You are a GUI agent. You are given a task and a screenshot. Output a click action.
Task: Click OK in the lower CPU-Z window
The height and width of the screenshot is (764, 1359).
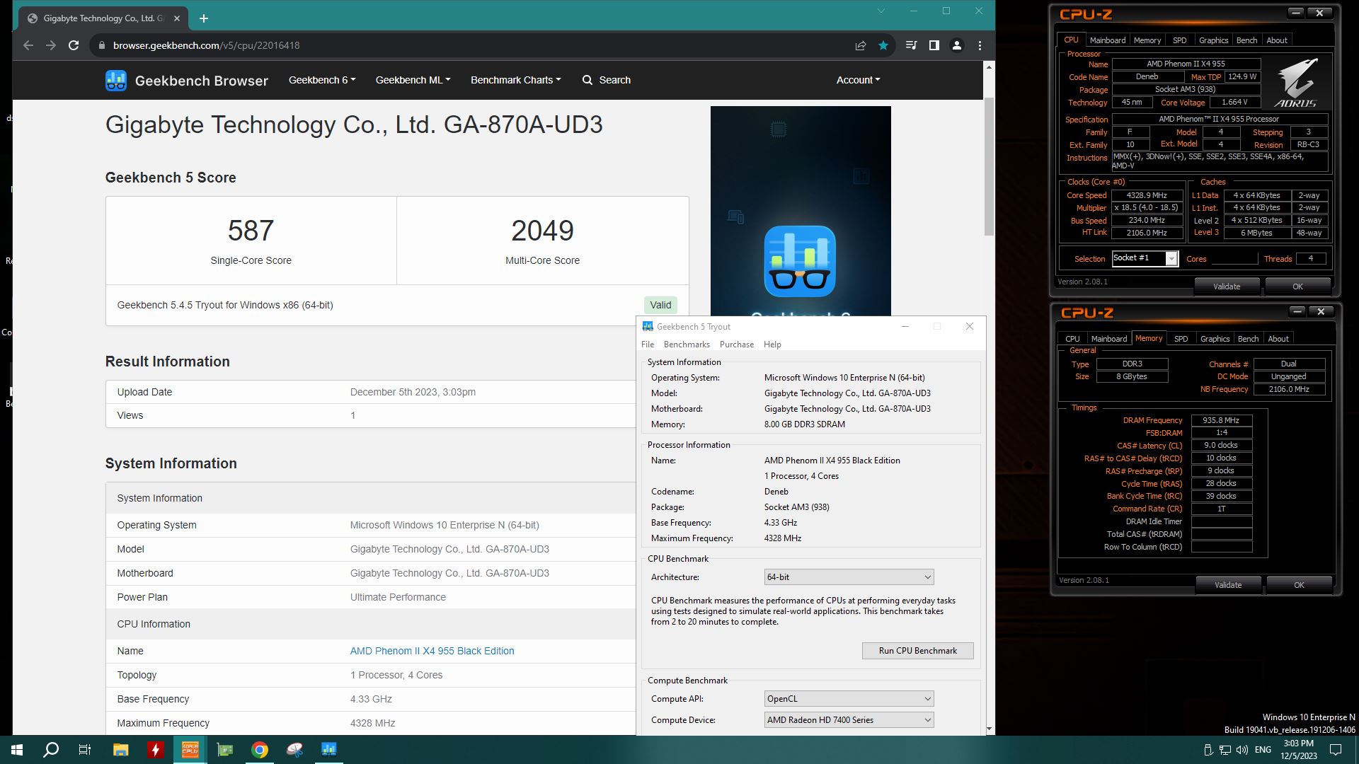click(1299, 585)
